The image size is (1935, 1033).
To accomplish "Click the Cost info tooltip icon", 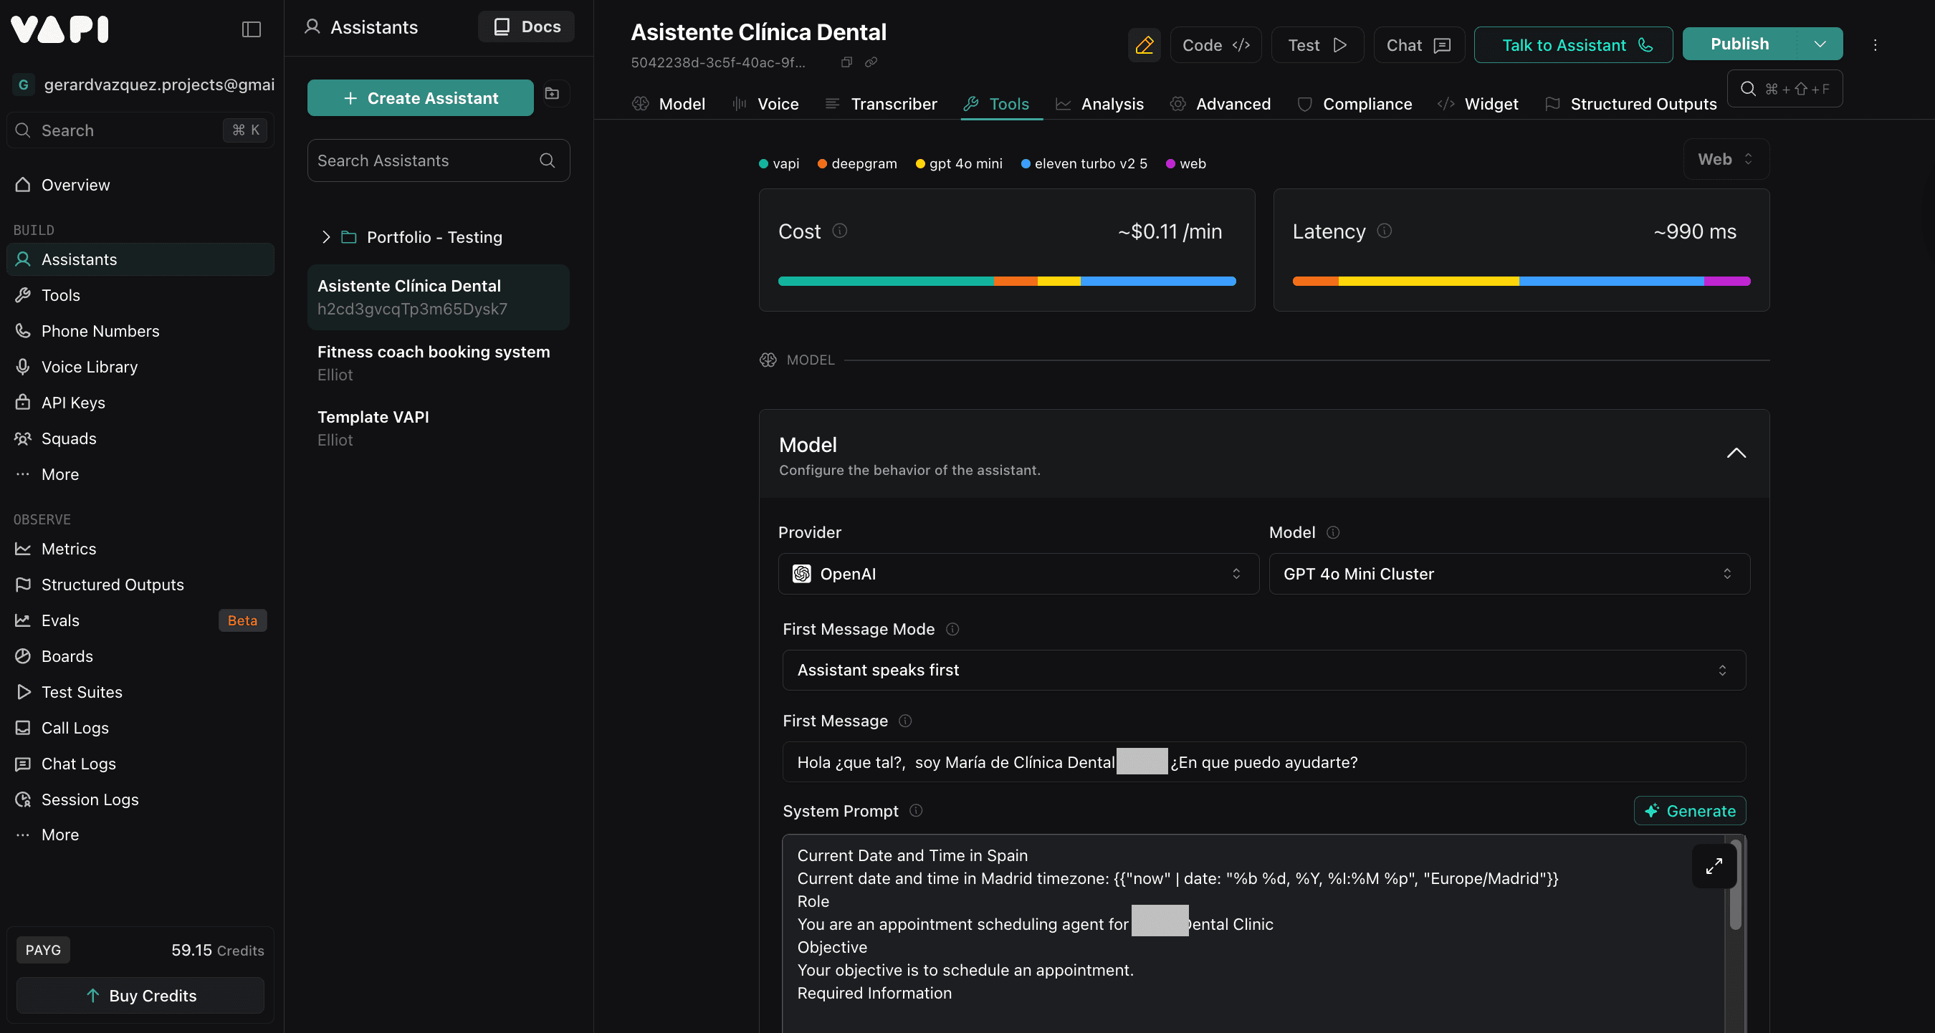I will 840,231.
